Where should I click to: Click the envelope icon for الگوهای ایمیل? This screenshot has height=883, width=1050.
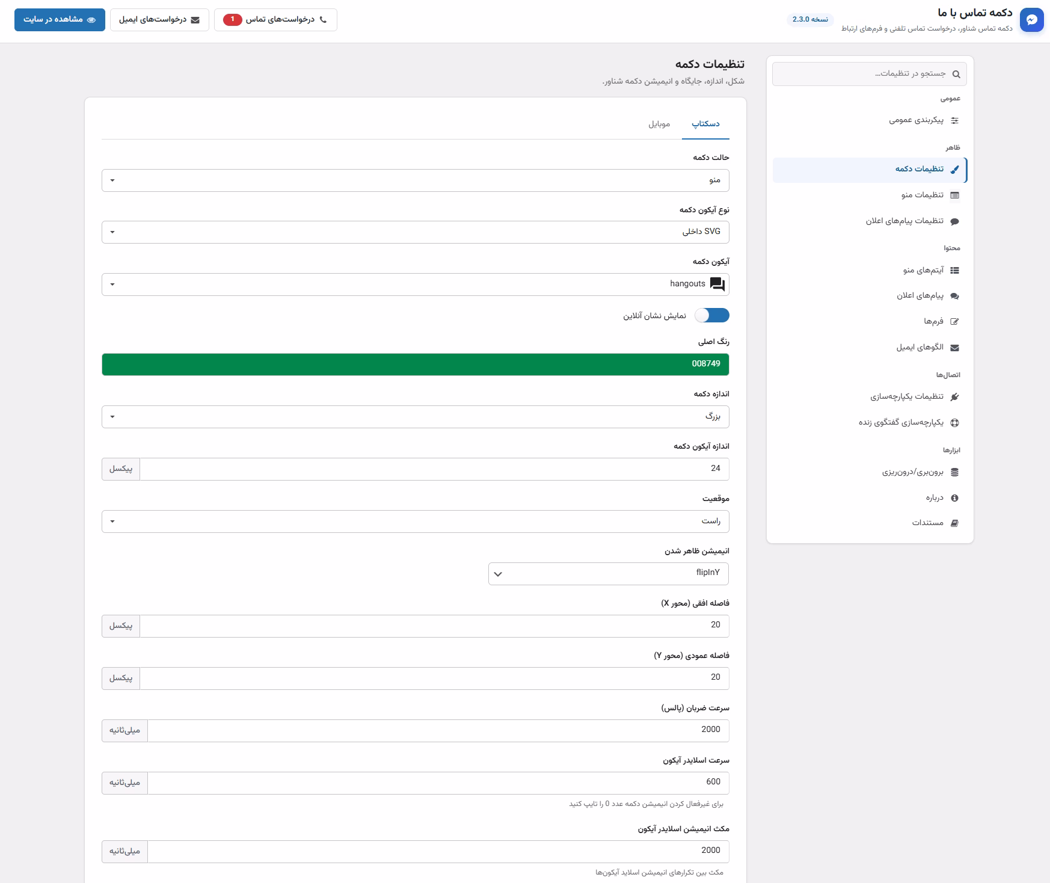coord(954,348)
